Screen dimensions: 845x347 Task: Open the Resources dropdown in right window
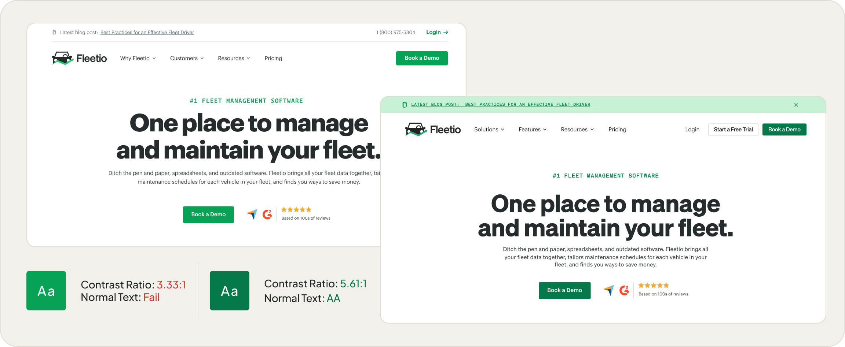(577, 130)
